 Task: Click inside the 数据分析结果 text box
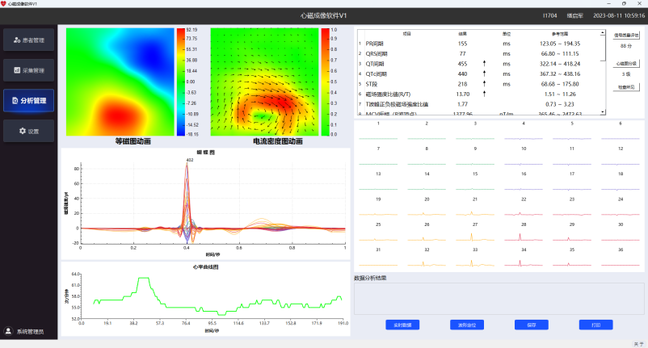tap(499, 299)
